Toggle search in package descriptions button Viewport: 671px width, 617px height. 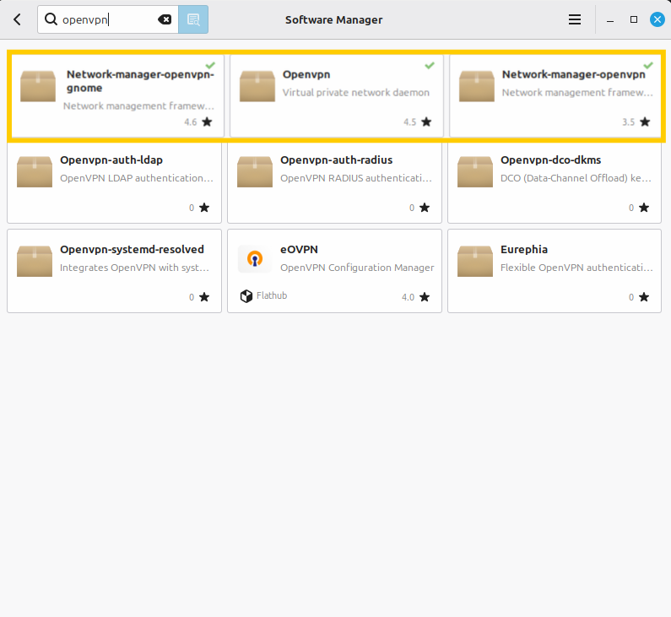click(x=193, y=19)
